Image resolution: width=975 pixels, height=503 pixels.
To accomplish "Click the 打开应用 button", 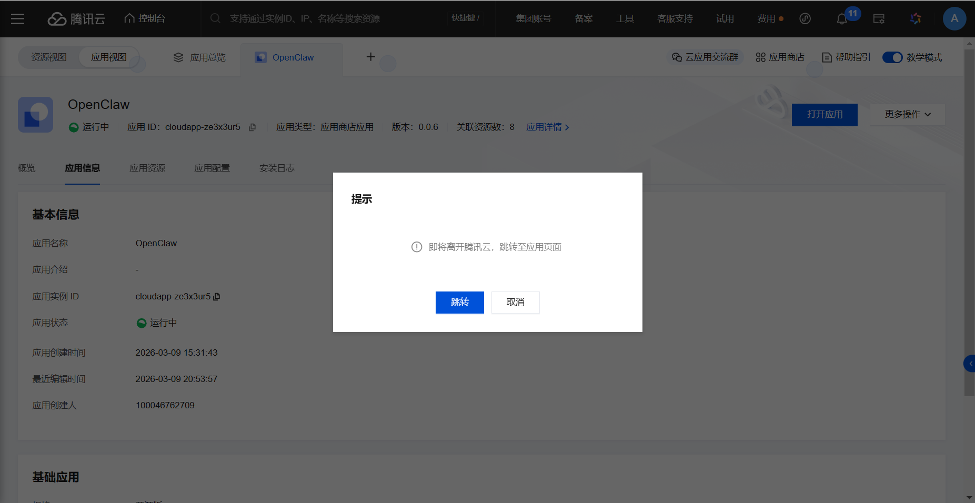I will [825, 115].
